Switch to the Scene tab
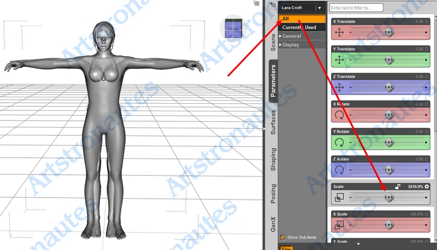 [273, 43]
